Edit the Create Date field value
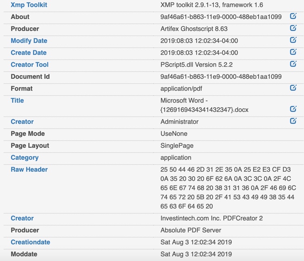The height and width of the screenshot is (261, 304). [x=293, y=52]
